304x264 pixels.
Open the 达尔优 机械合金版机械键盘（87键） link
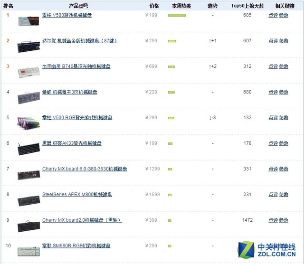pyautogui.click(x=80, y=41)
